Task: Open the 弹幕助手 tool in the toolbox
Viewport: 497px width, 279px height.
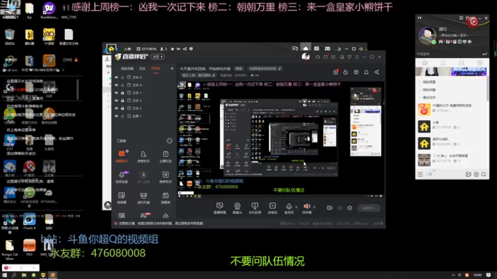Action: pos(122,156)
